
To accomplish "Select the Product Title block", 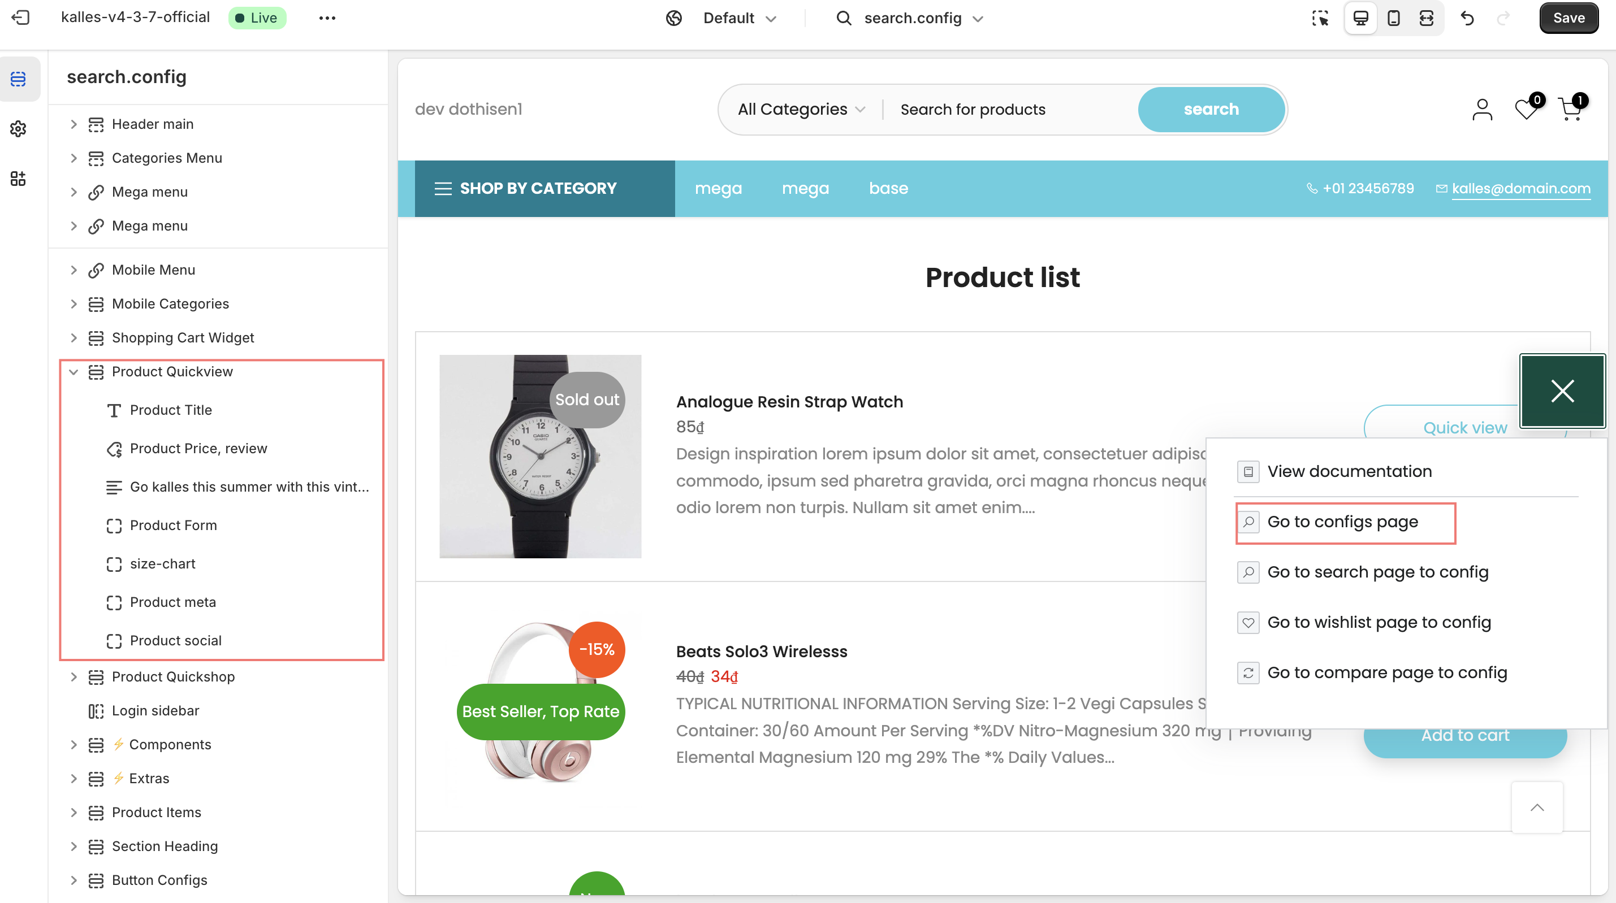I will 171,410.
